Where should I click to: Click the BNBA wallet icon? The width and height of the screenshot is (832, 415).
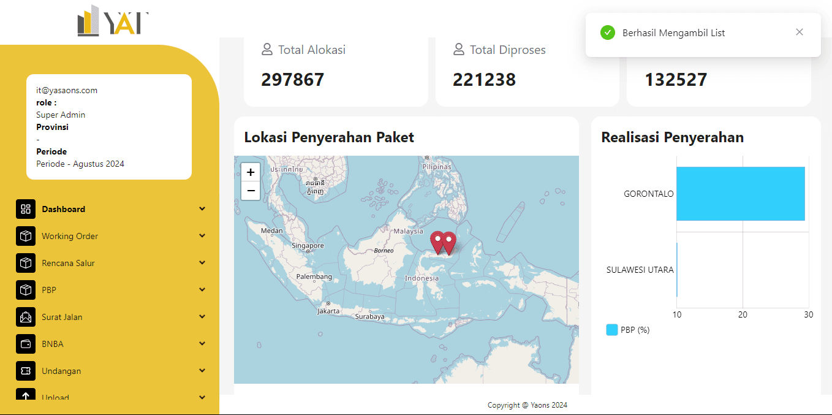26,344
